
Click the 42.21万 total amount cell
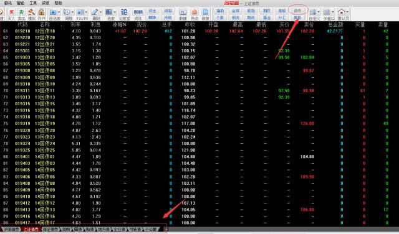[x=335, y=31]
